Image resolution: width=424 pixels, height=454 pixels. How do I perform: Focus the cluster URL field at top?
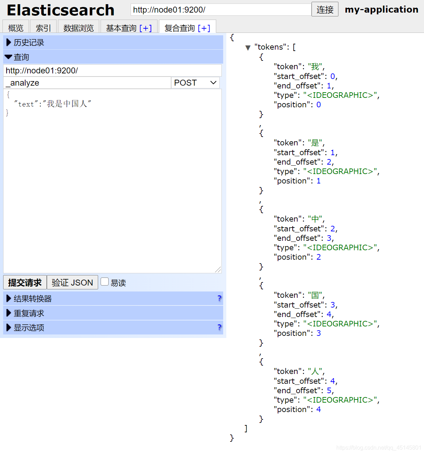(221, 9)
